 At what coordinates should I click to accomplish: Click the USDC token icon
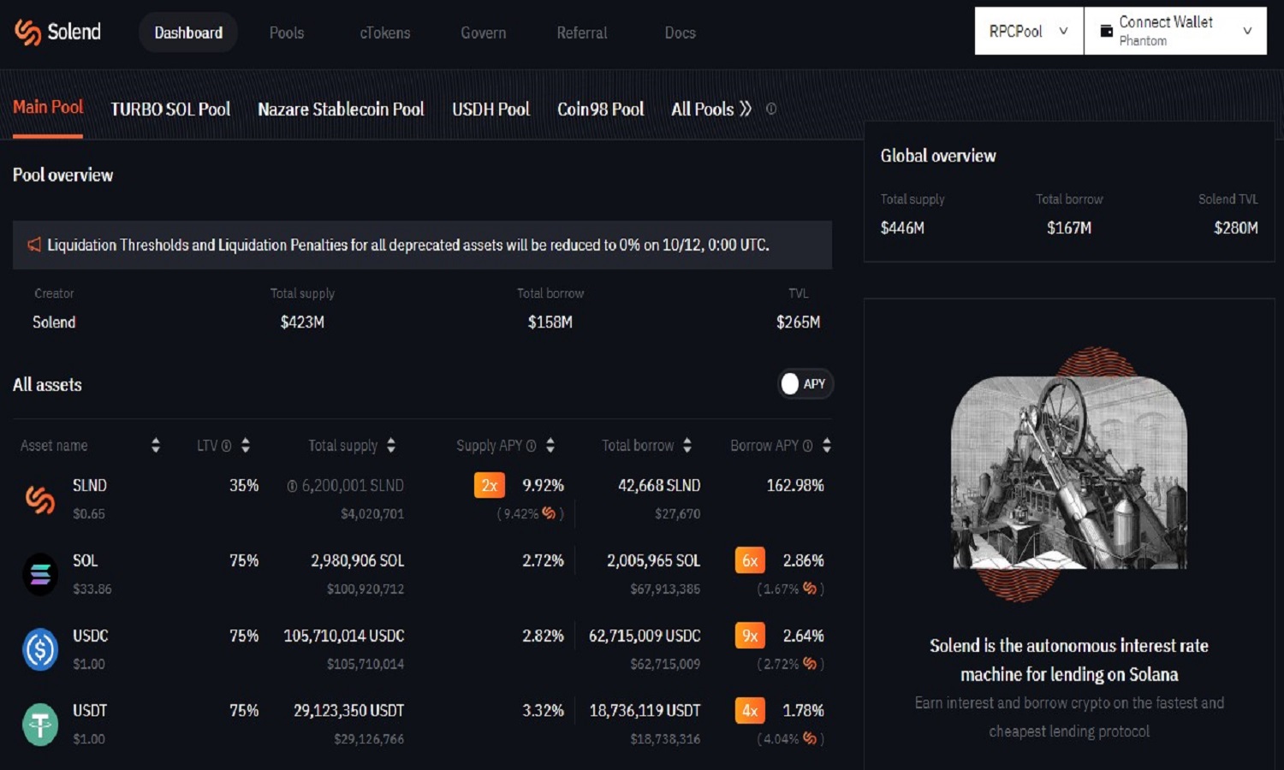point(40,649)
